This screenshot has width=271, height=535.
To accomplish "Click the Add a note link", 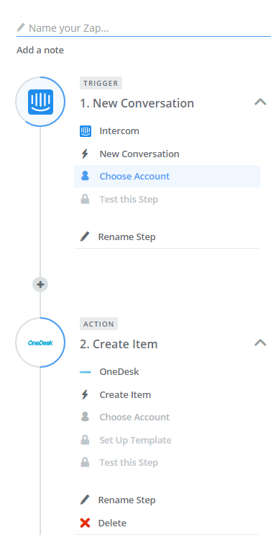I will tap(40, 50).
